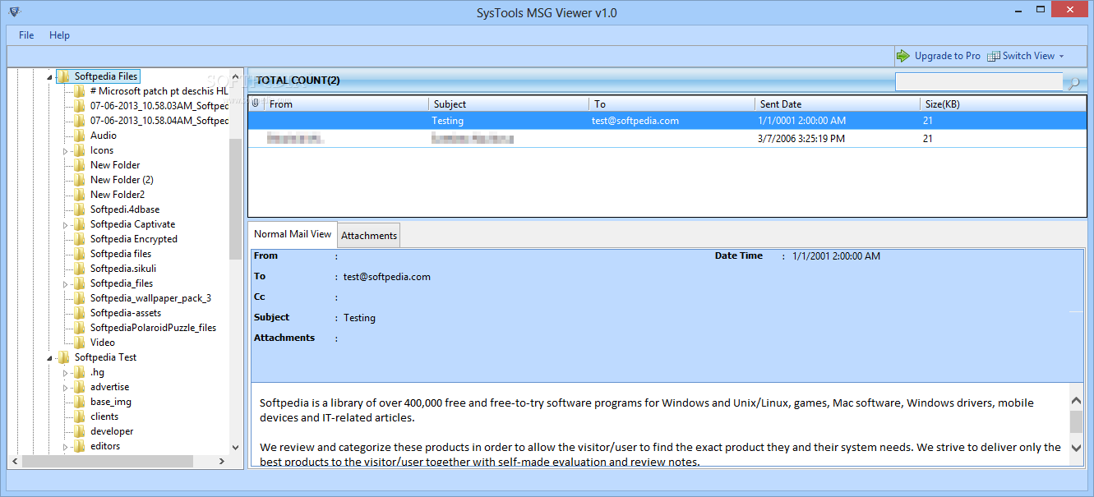The height and width of the screenshot is (497, 1094).
Task: Sort by From column header
Action: click(346, 104)
